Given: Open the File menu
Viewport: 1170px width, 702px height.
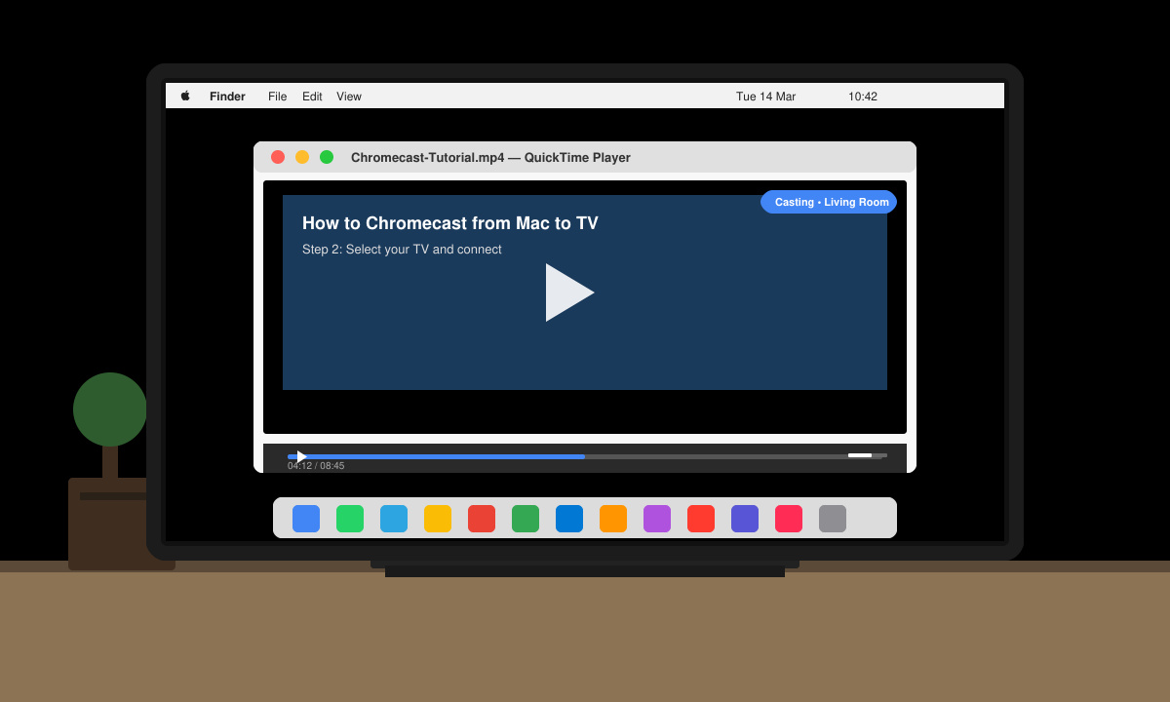Looking at the screenshot, I should [x=277, y=97].
